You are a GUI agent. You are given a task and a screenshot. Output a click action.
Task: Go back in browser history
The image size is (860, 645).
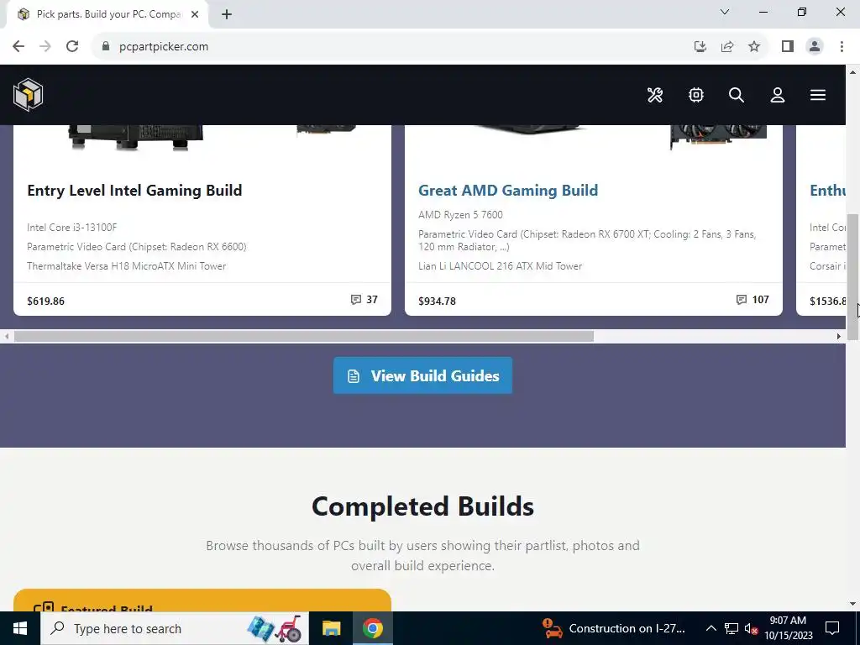[18, 46]
